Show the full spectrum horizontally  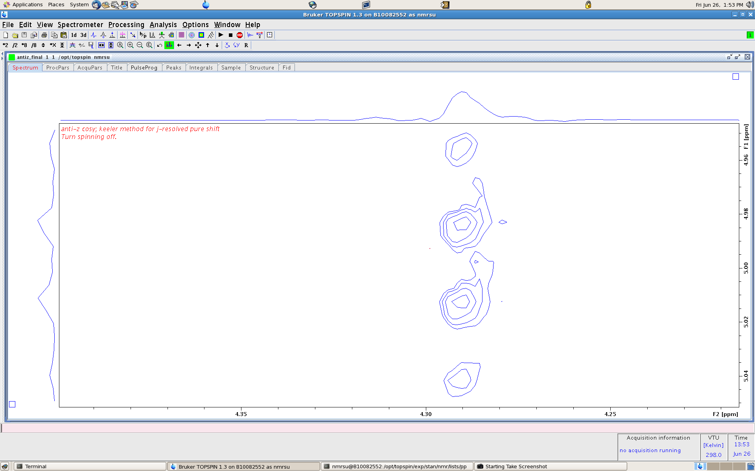[x=101, y=45]
